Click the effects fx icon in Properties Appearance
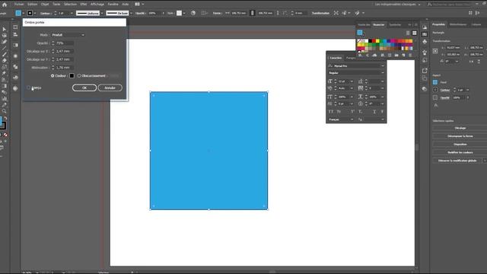 pyautogui.click(x=435, y=106)
